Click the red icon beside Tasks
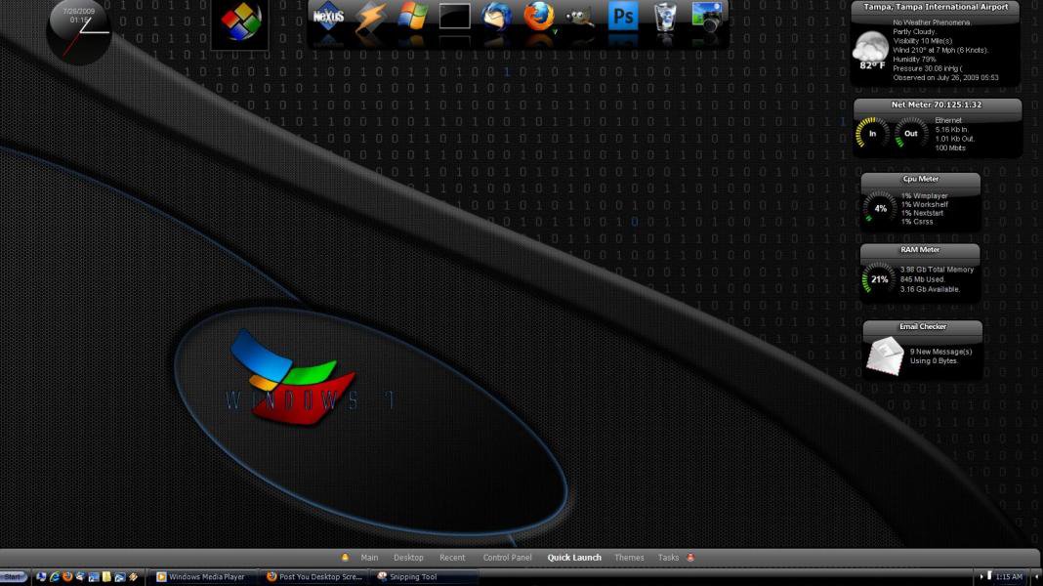 [x=690, y=558]
